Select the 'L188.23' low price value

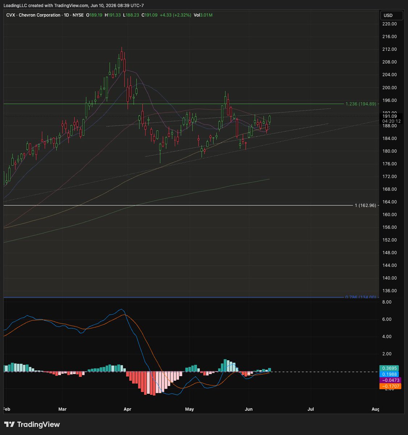point(131,15)
